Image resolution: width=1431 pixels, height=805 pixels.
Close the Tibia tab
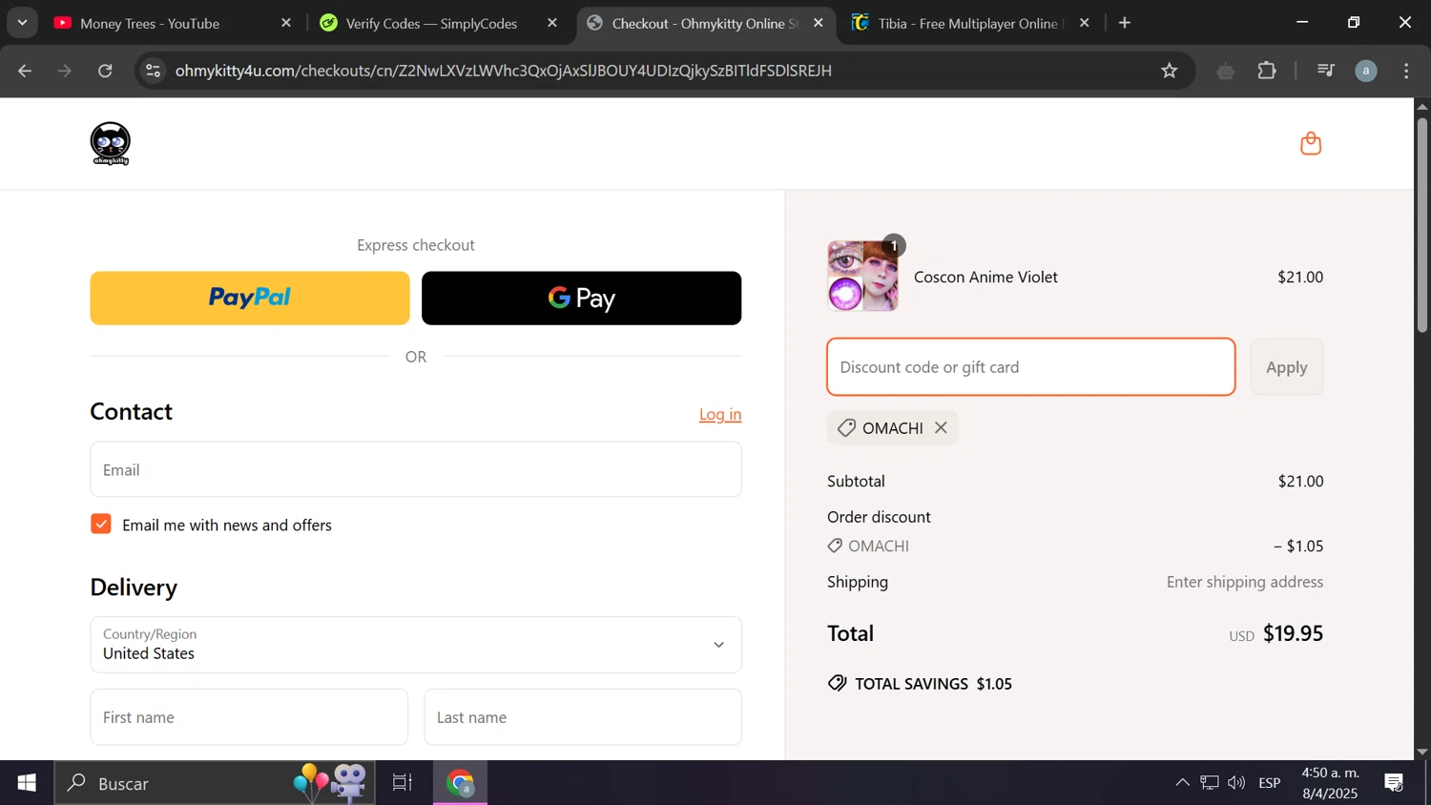click(x=1085, y=23)
